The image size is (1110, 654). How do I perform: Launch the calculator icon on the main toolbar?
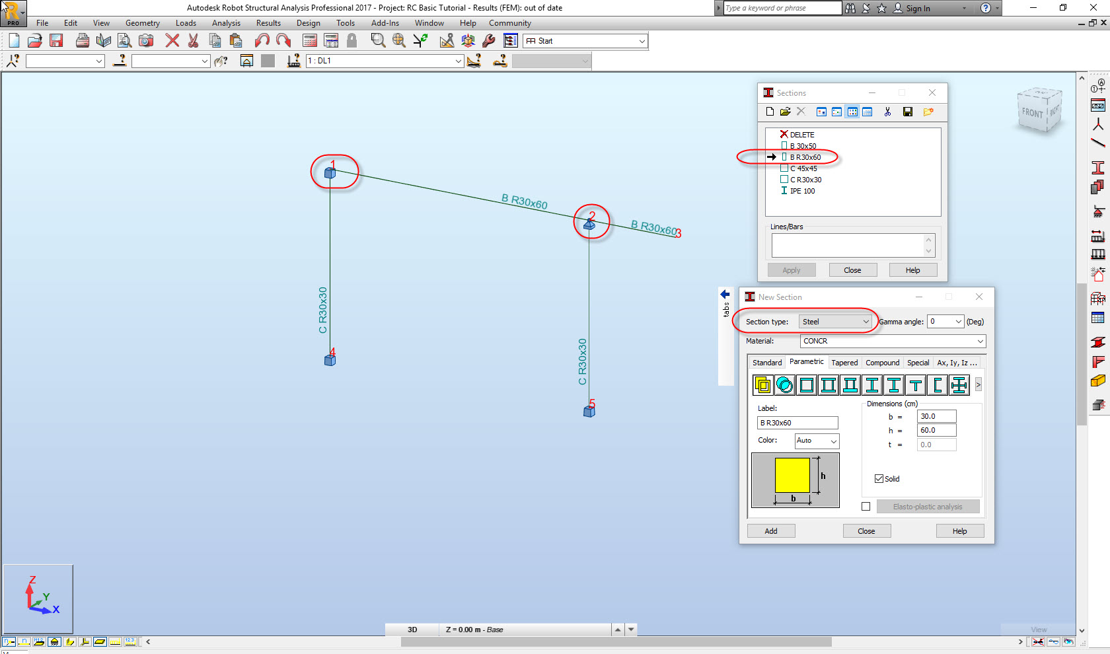click(x=310, y=40)
